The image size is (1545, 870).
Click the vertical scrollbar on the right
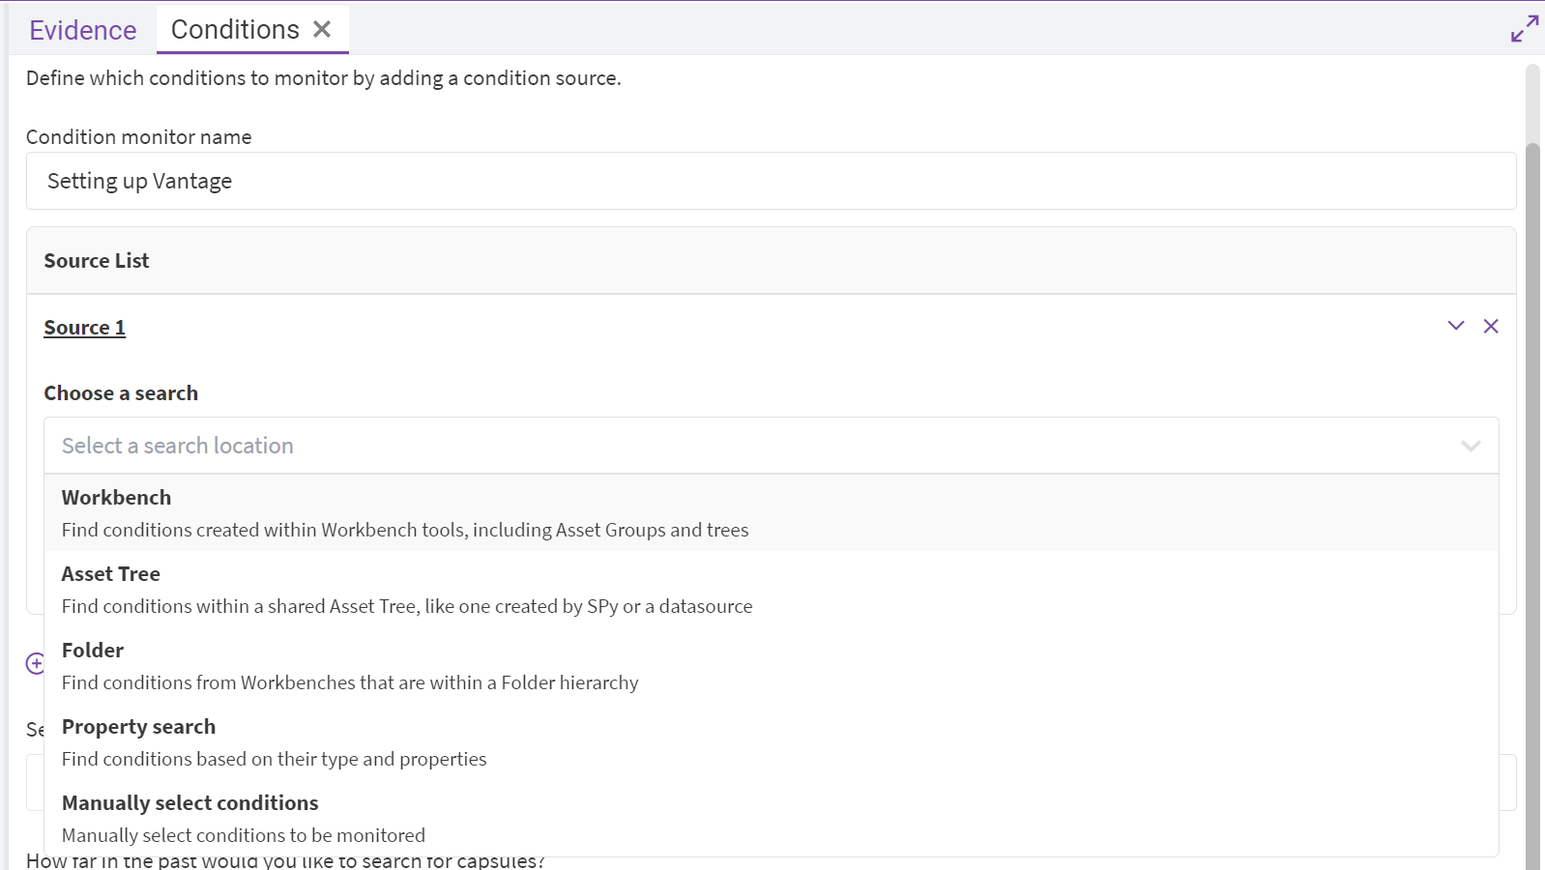[x=1531, y=483]
